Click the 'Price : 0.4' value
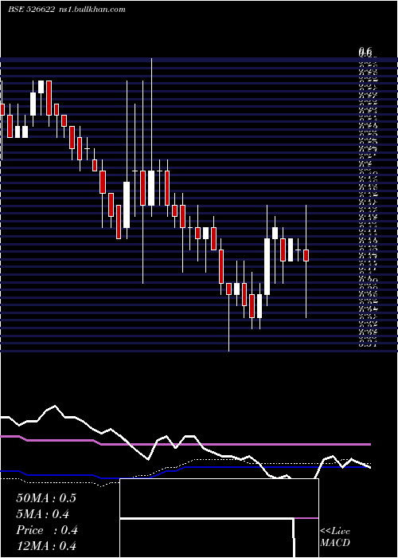The width and height of the screenshot is (398, 558). coord(47,530)
